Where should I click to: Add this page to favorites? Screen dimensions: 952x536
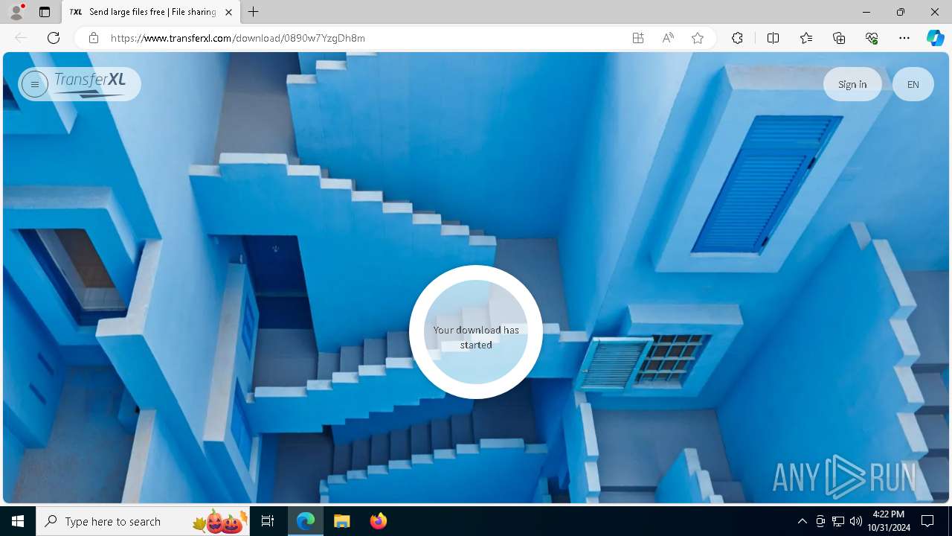(x=698, y=38)
